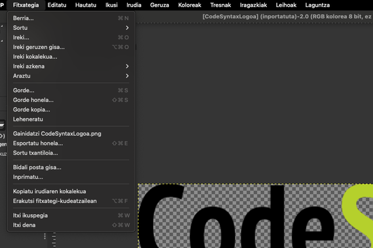This screenshot has width=373, height=248.
Task: Choose Erakutsi fitxategi-kudeatzailean
Action: (x=71, y=201)
